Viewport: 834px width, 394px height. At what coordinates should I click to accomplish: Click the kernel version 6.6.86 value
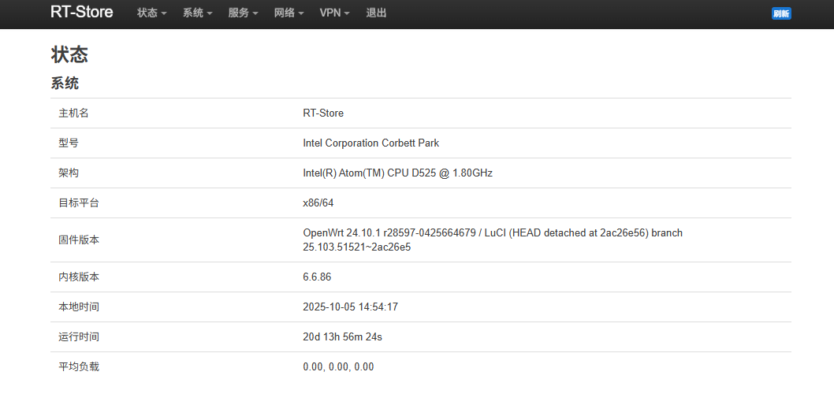[317, 277]
